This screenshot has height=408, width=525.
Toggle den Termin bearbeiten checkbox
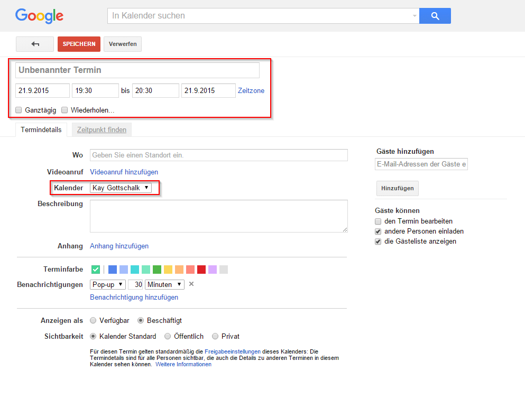378,221
